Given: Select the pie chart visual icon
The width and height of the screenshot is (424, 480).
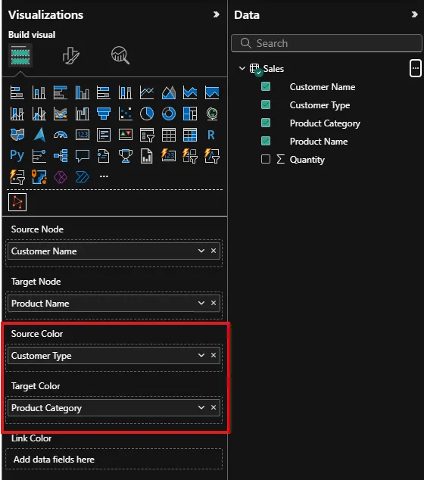Looking at the screenshot, I should [x=147, y=114].
